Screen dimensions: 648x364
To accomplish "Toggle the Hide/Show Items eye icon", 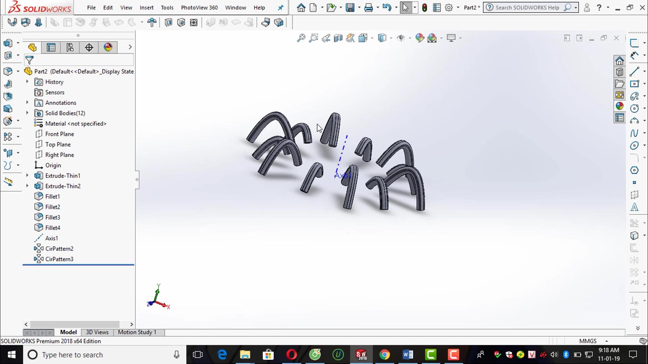I will (x=401, y=38).
